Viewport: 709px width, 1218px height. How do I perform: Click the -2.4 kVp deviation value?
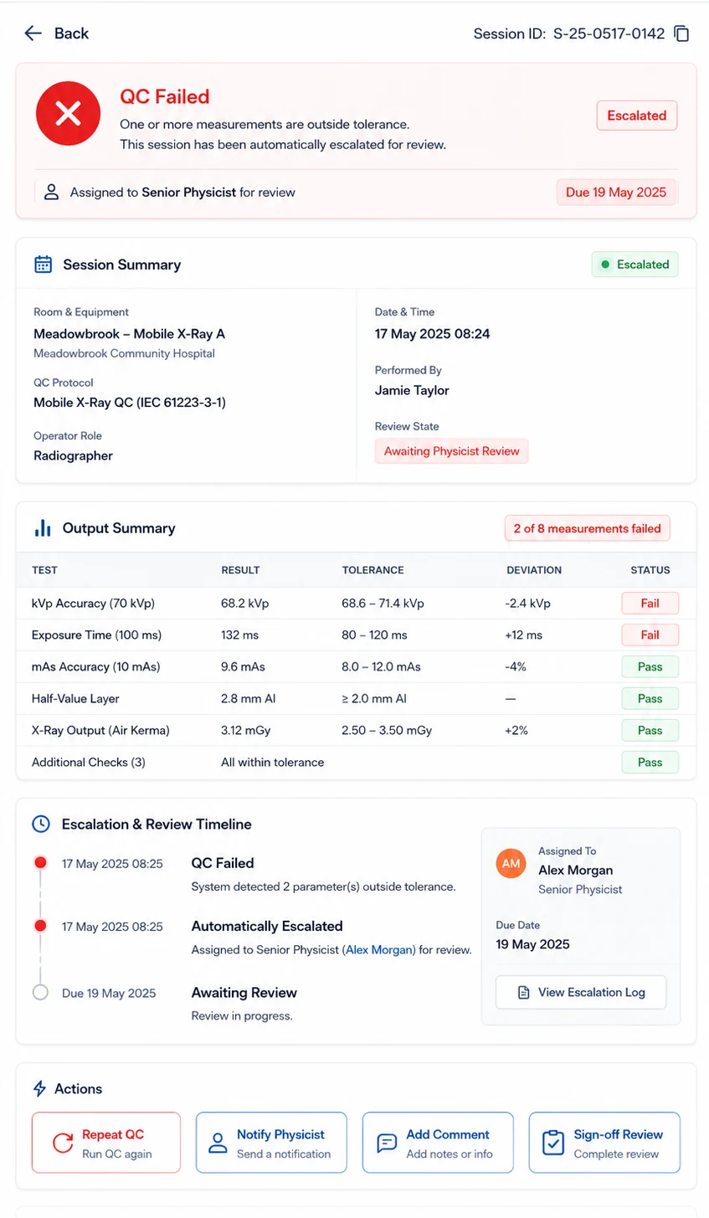point(527,603)
